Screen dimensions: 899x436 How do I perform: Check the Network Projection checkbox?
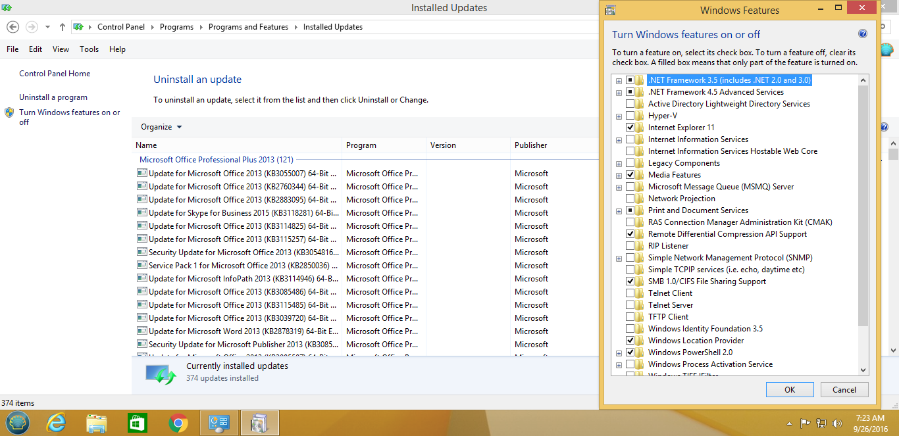(x=630, y=199)
